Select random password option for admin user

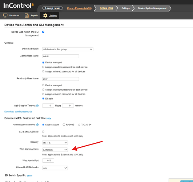tap(43, 67)
